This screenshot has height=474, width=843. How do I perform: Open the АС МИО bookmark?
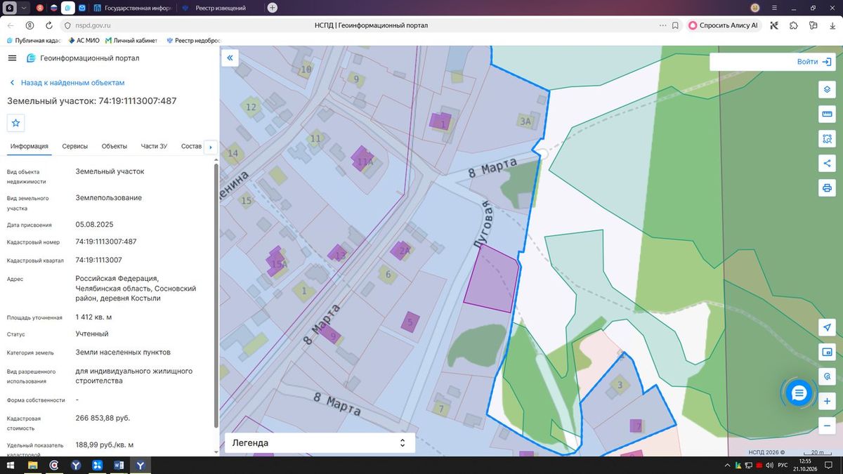pos(84,41)
